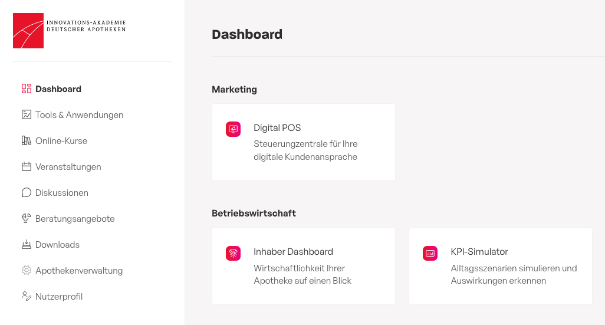
Task: Click the Online-Kurse books icon
Action: coord(26,140)
